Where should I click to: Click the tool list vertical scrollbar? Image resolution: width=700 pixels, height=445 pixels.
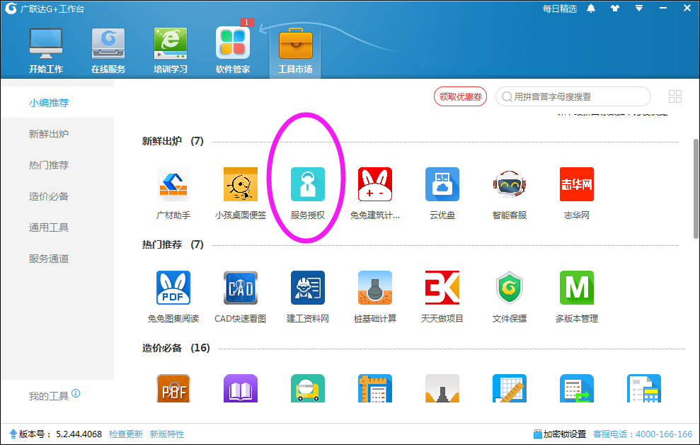pos(696,189)
